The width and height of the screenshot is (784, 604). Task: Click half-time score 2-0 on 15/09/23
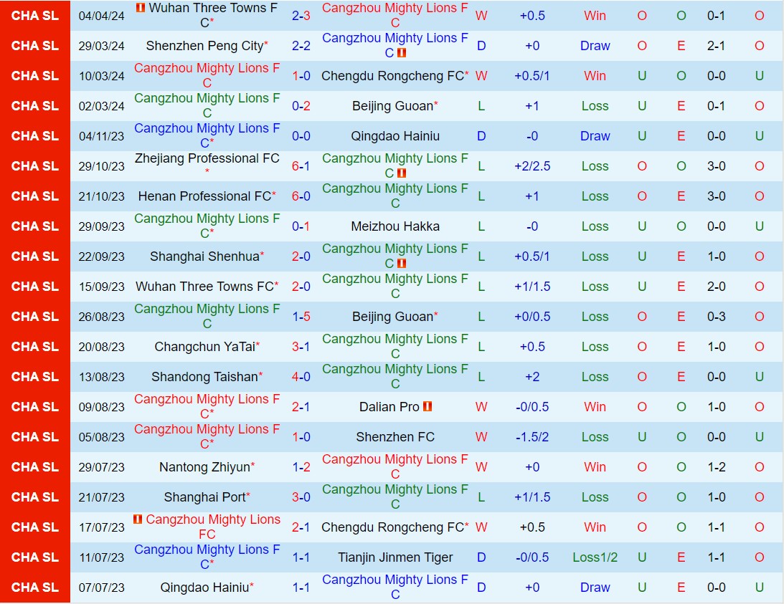716,287
